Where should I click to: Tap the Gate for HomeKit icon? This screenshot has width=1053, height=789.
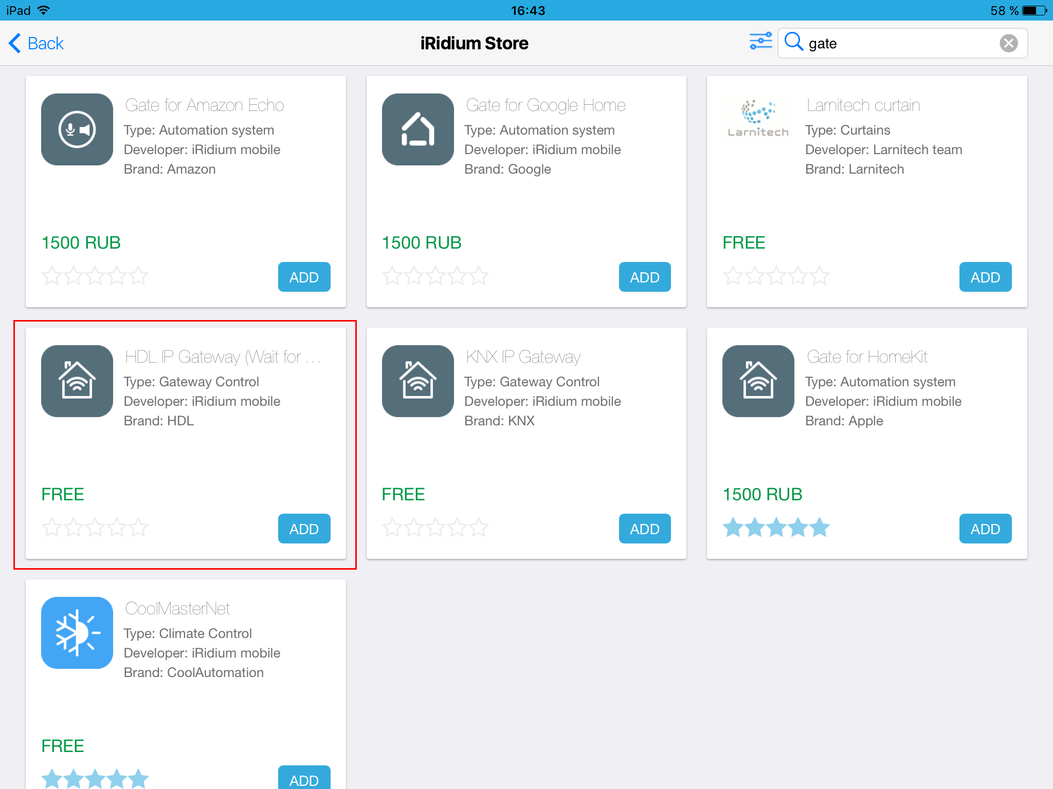click(758, 381)
